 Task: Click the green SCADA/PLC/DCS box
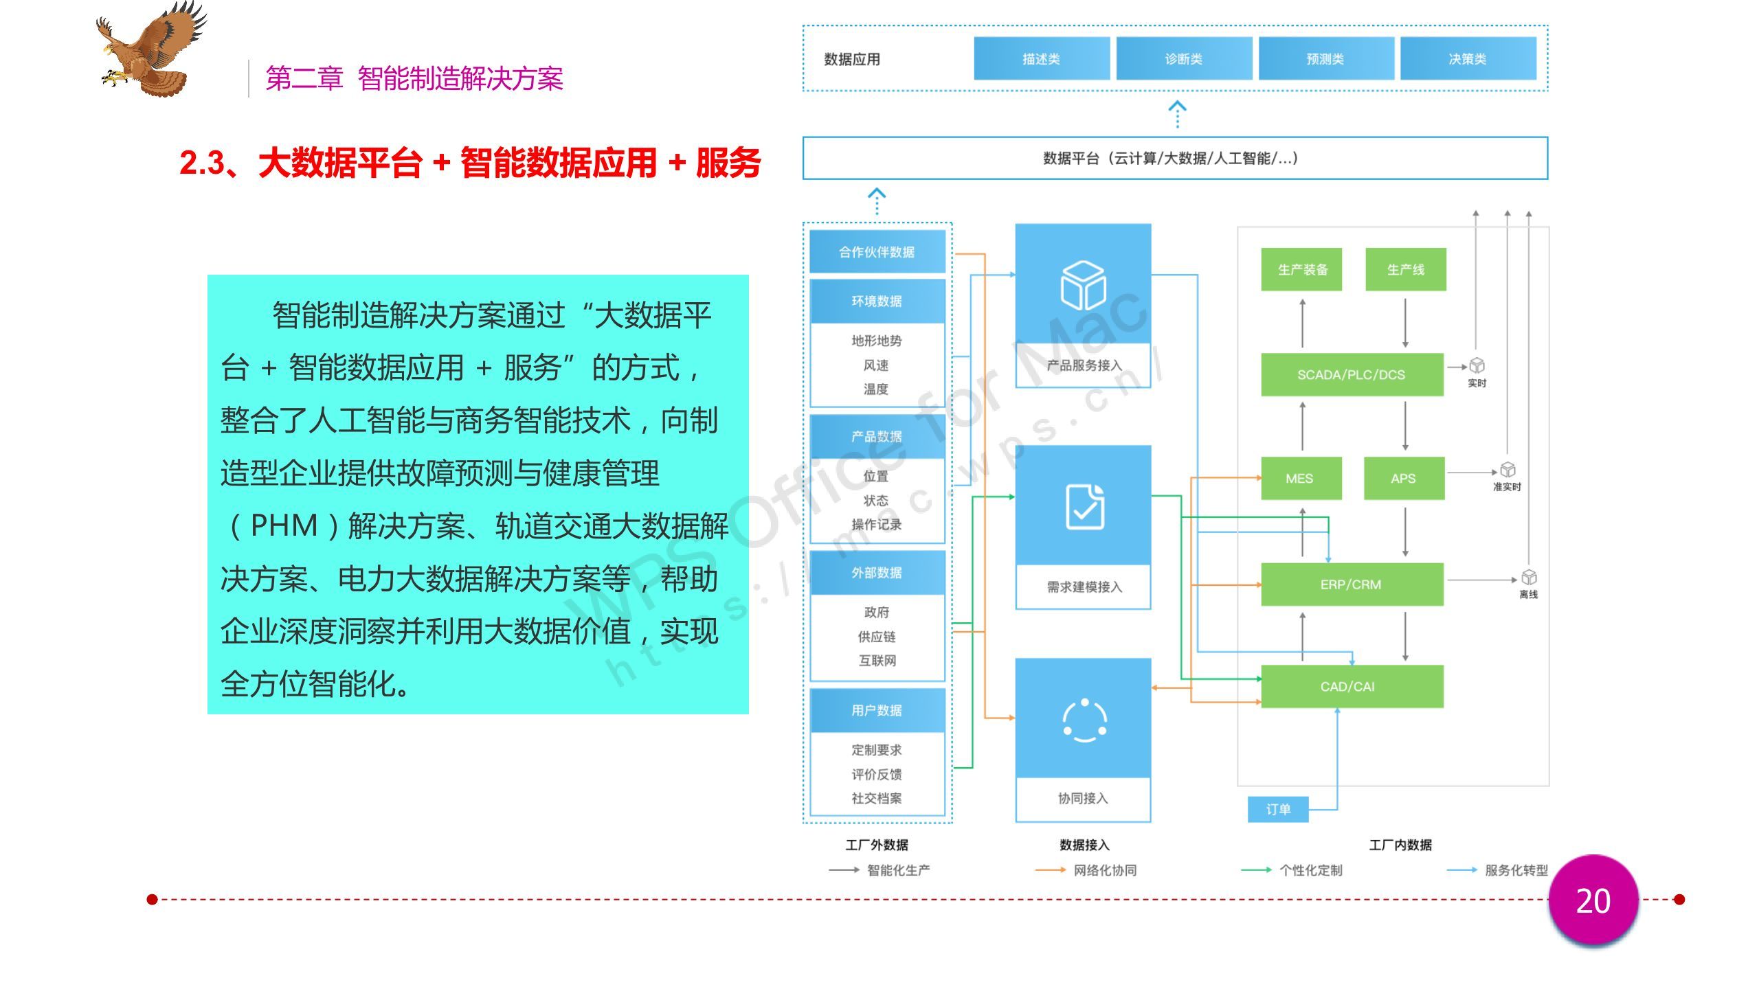pyautogui.click(x=1351, y=375)
